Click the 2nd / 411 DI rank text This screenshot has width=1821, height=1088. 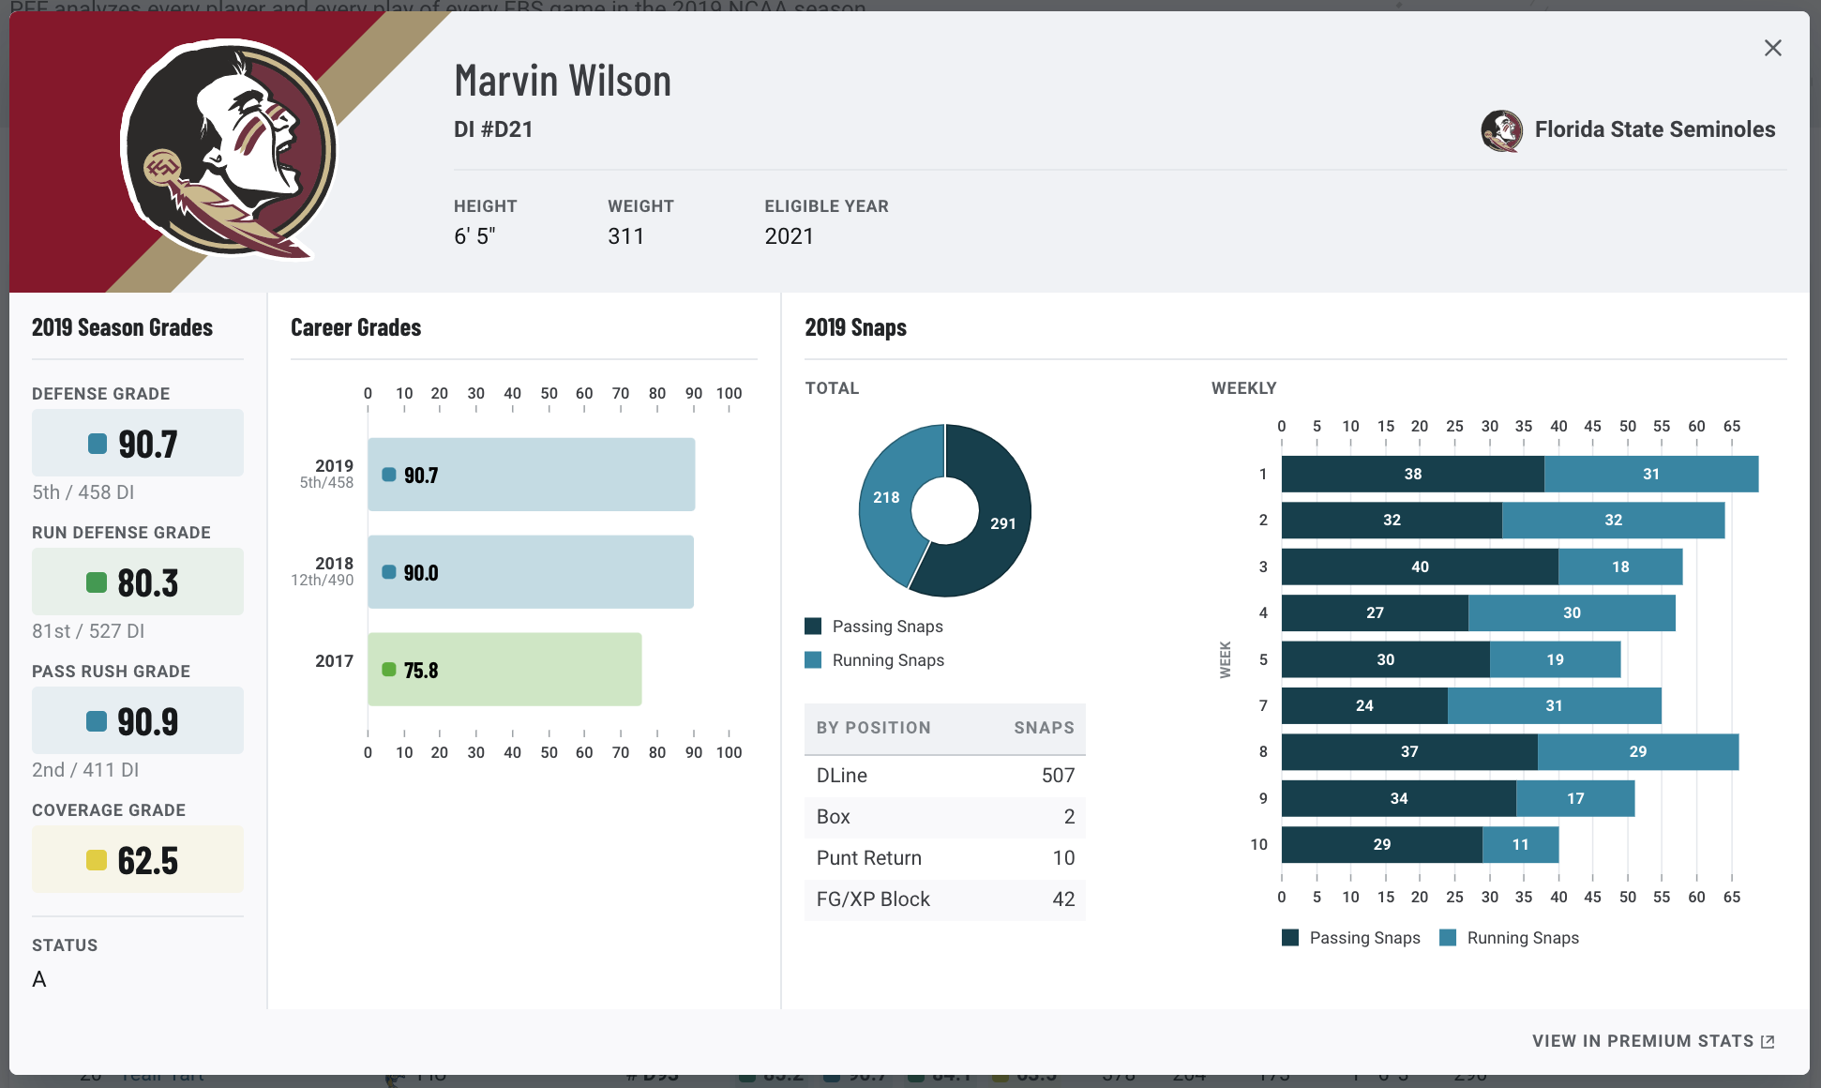85,770
